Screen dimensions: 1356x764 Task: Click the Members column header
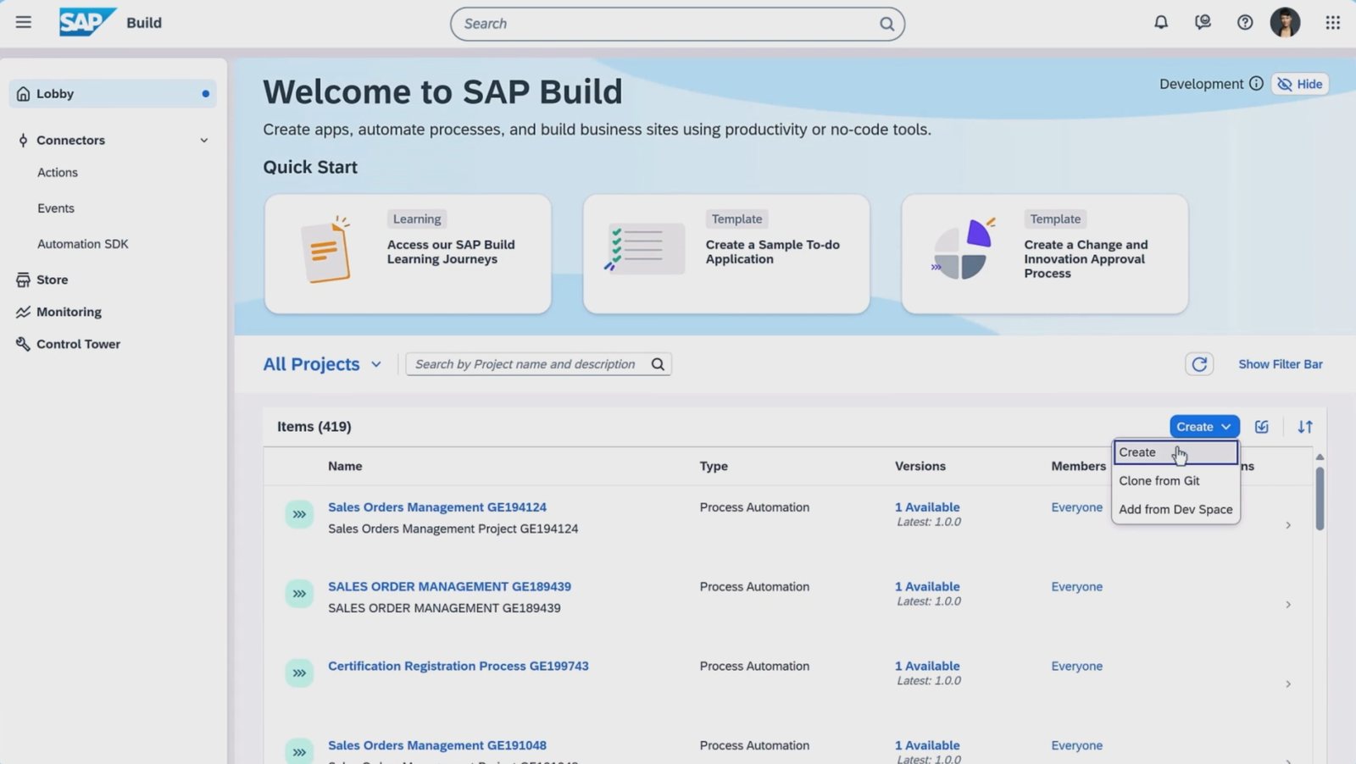(1078, 467)
